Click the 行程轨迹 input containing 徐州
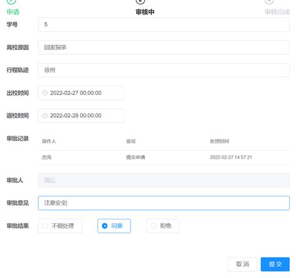 pyautogui.click(x=164, y=70)
